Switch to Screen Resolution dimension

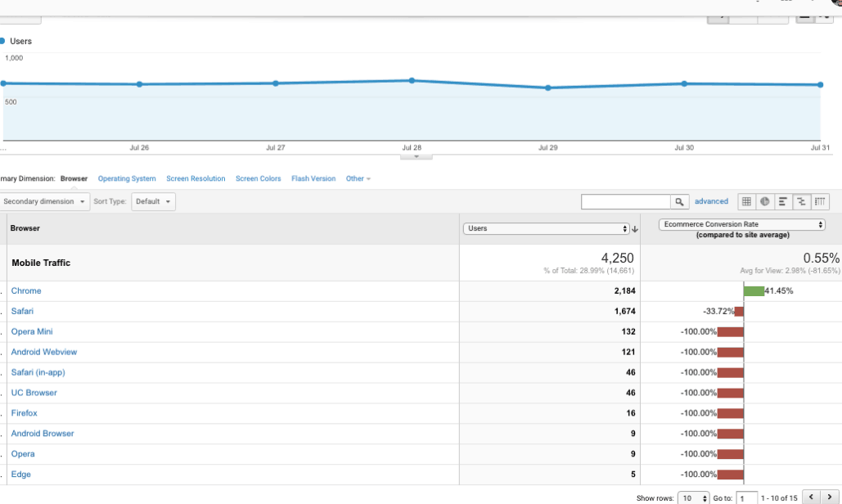[x=196, y=178]
